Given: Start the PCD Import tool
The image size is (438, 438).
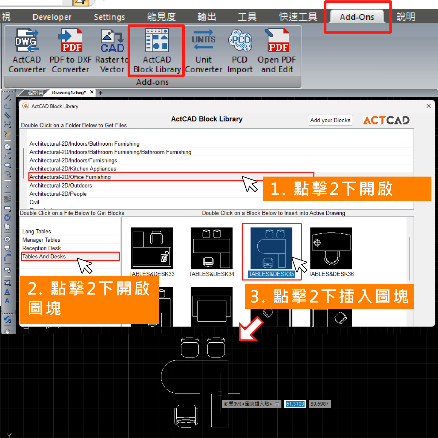Looking at the screenshot, I should coord(240,51).
